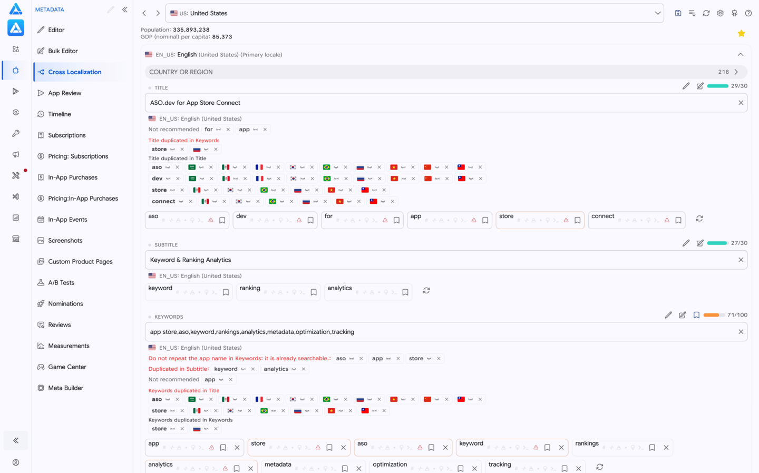The width and height of the screenshot is (759, 473).
Task: Open Meta Builder menu item
Action: (x=66, y=388)
